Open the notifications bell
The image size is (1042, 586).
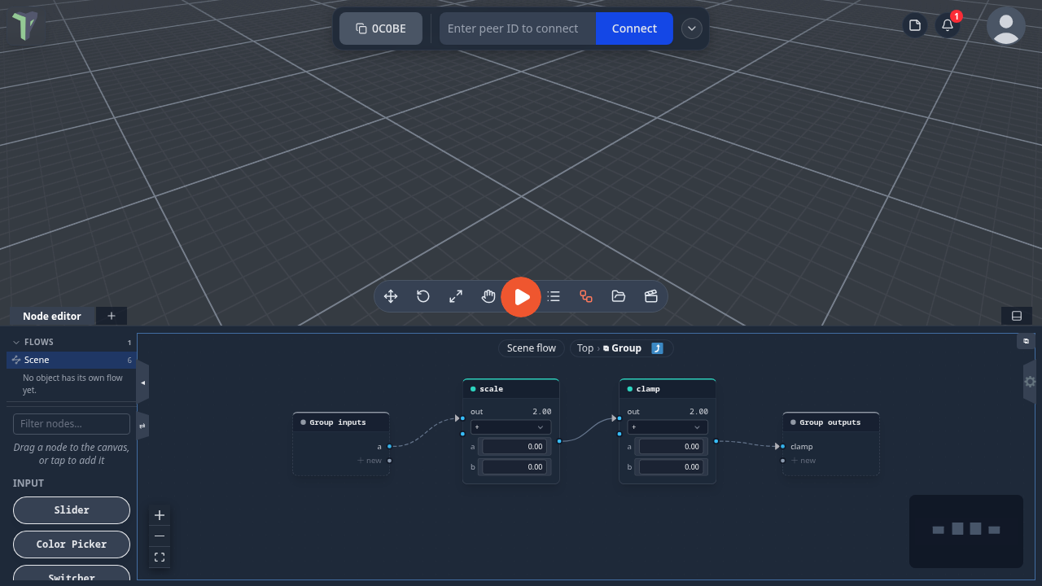pos(948,25)
